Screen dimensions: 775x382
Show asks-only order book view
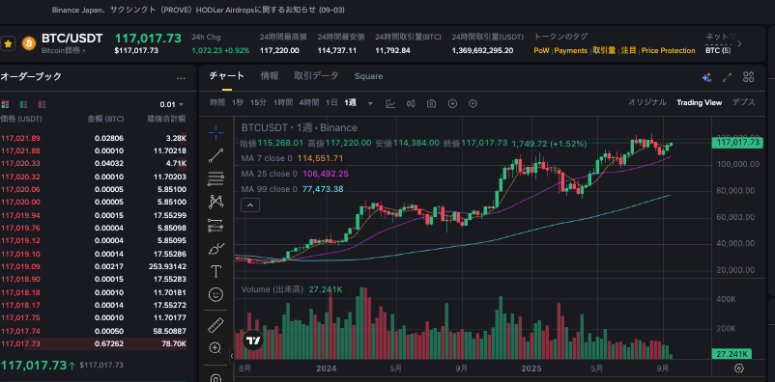(42, 104)
